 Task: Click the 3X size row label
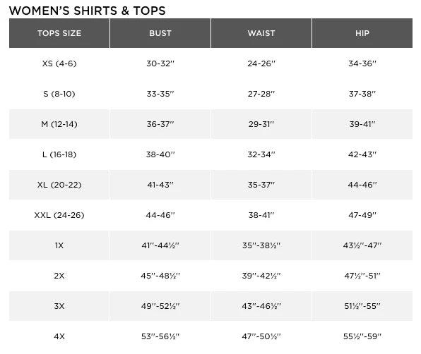(x=59, y=306)
